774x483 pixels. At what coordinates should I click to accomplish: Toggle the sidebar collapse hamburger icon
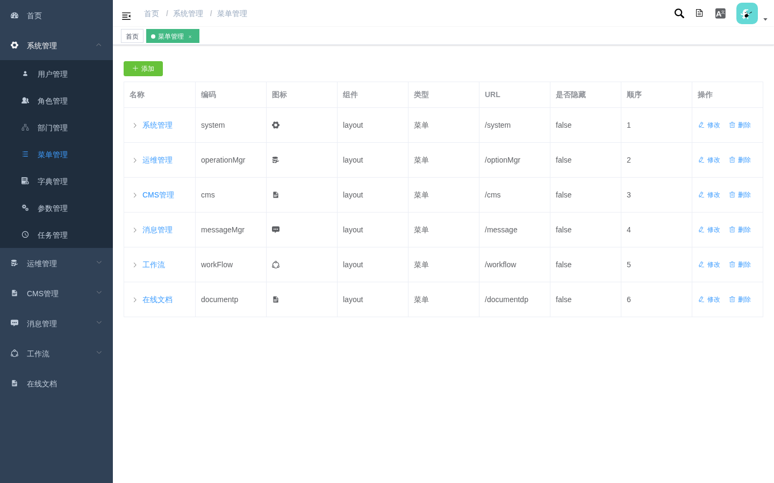(126, 16)
